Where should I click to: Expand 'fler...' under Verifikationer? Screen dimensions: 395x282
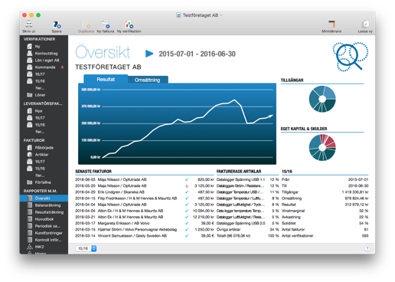pos(40,88)
